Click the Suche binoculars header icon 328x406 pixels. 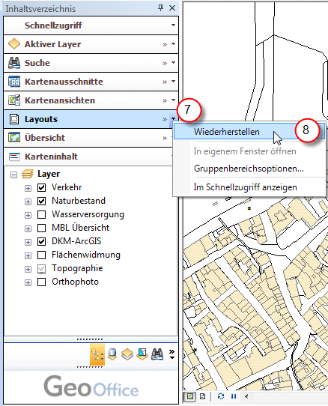pyautogui.click(x=14, y=63)
